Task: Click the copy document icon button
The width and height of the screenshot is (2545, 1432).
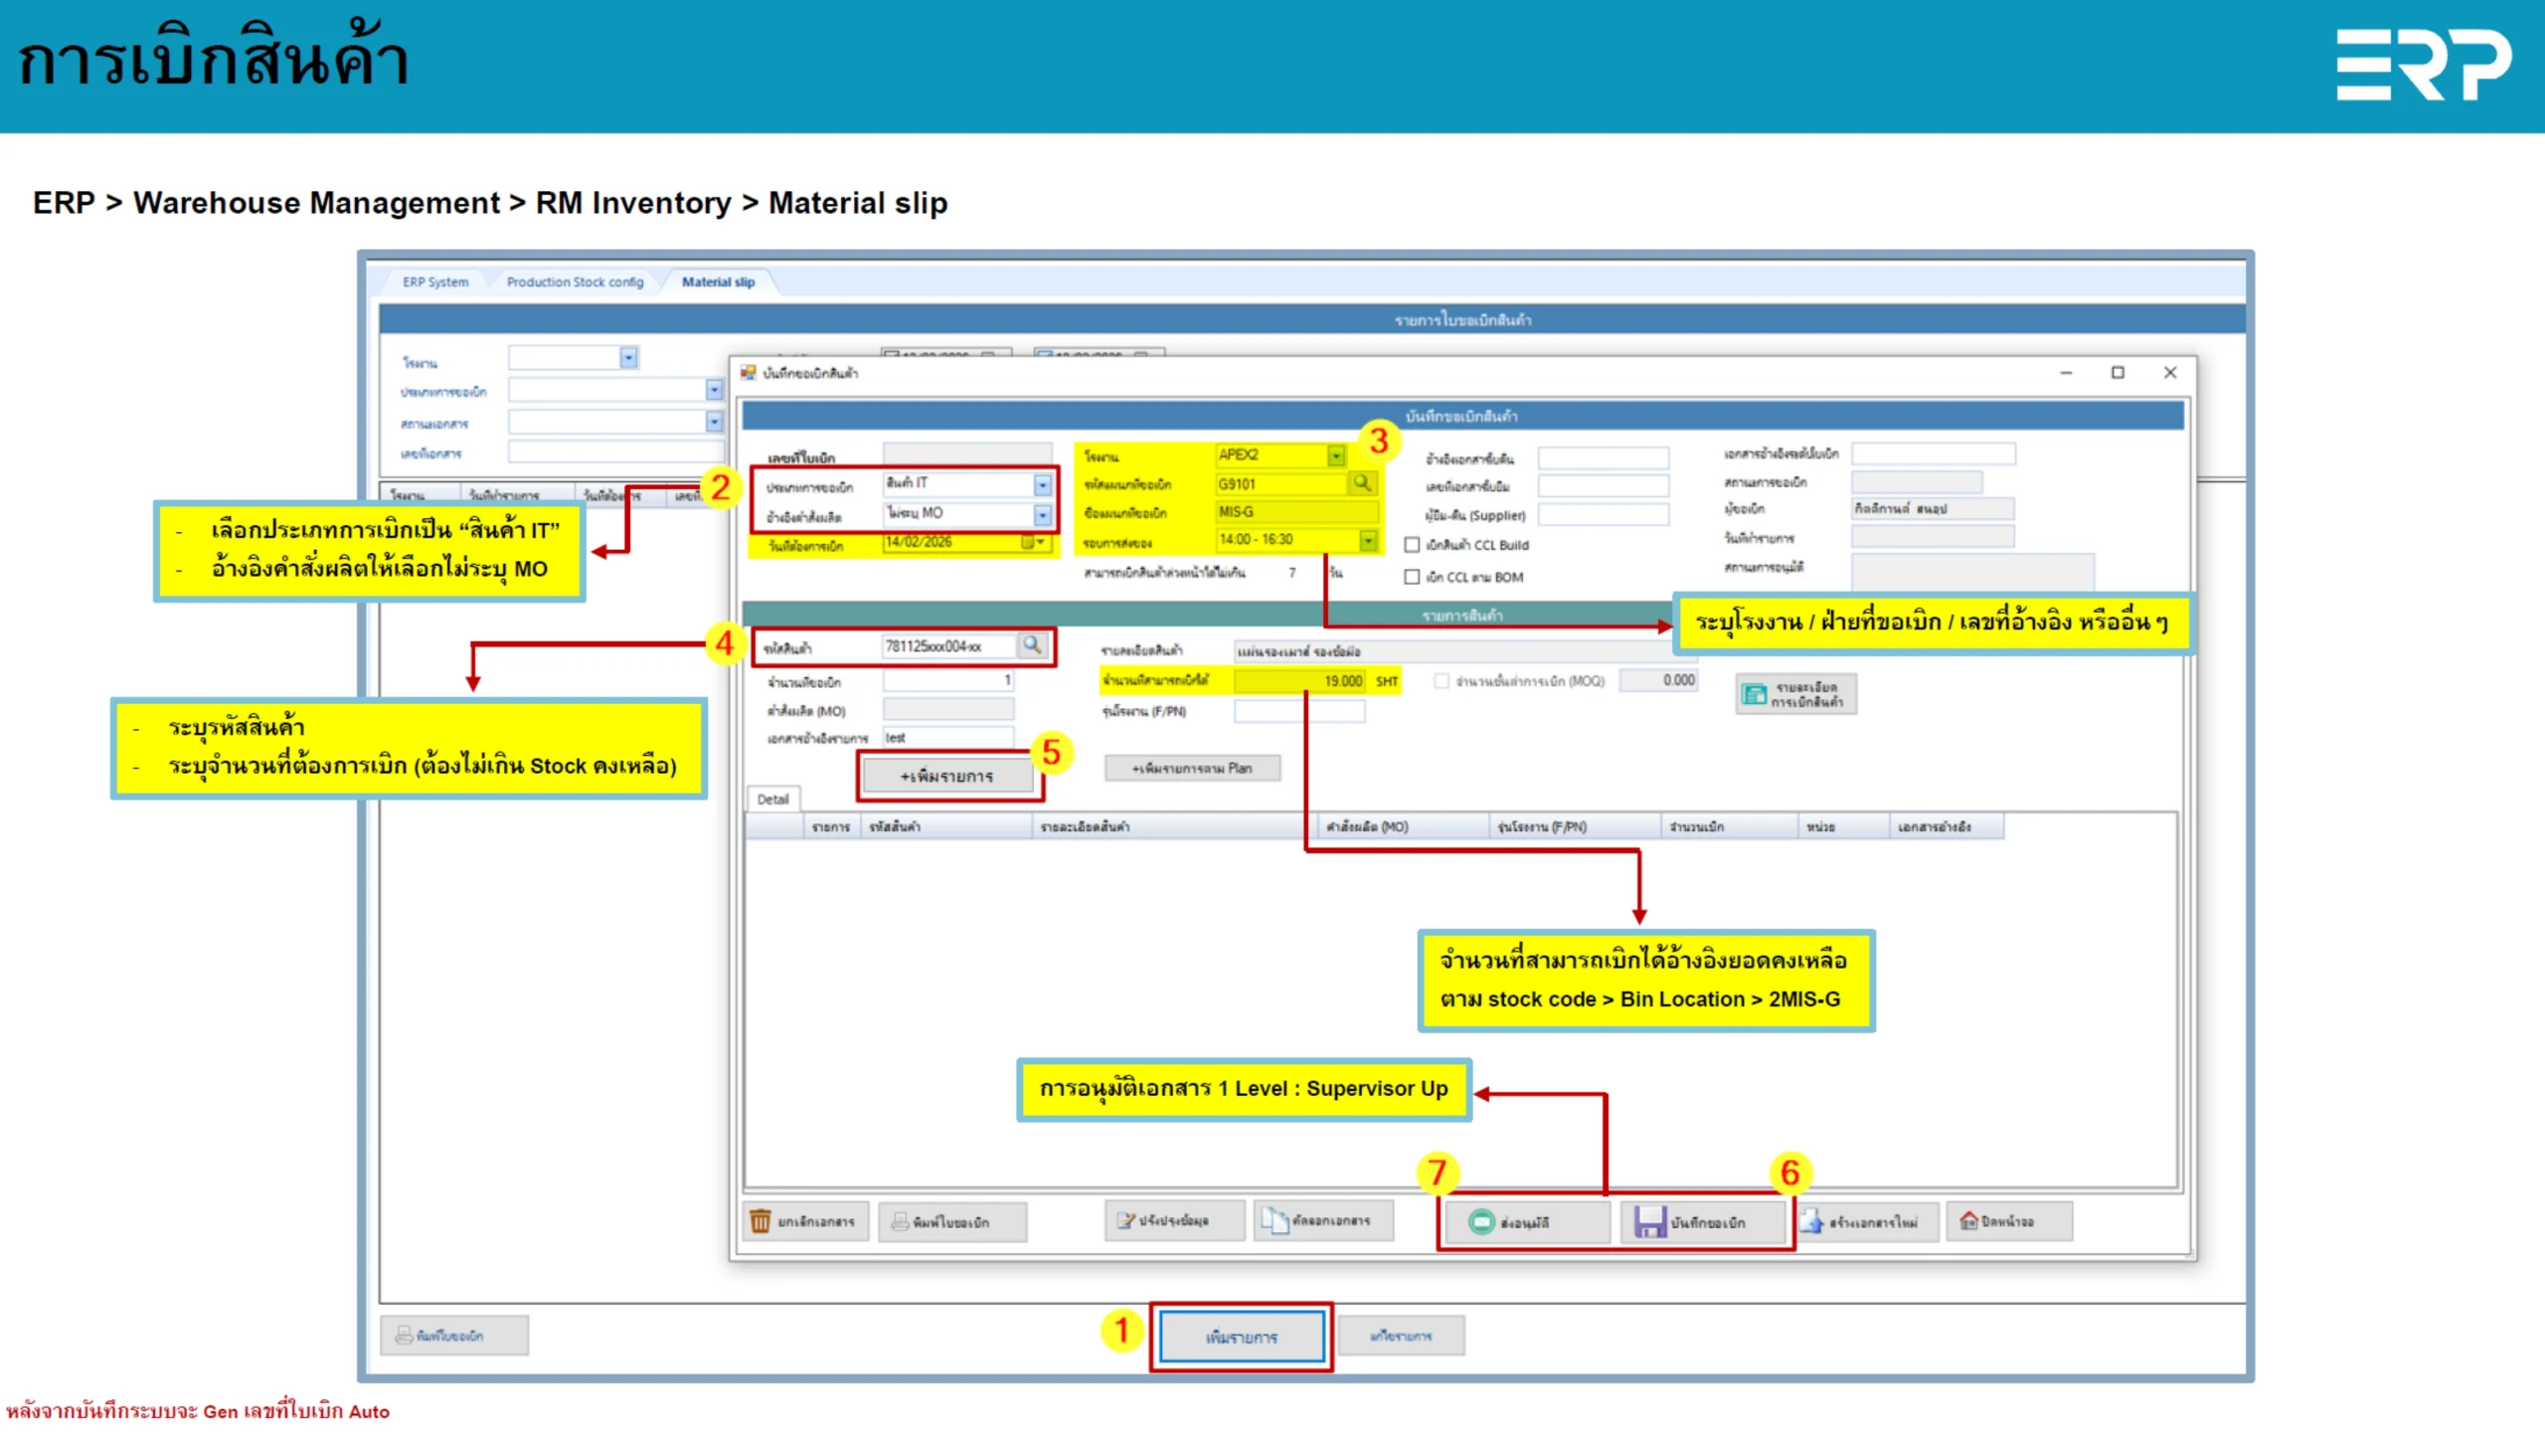Action: (1274, 1220)
